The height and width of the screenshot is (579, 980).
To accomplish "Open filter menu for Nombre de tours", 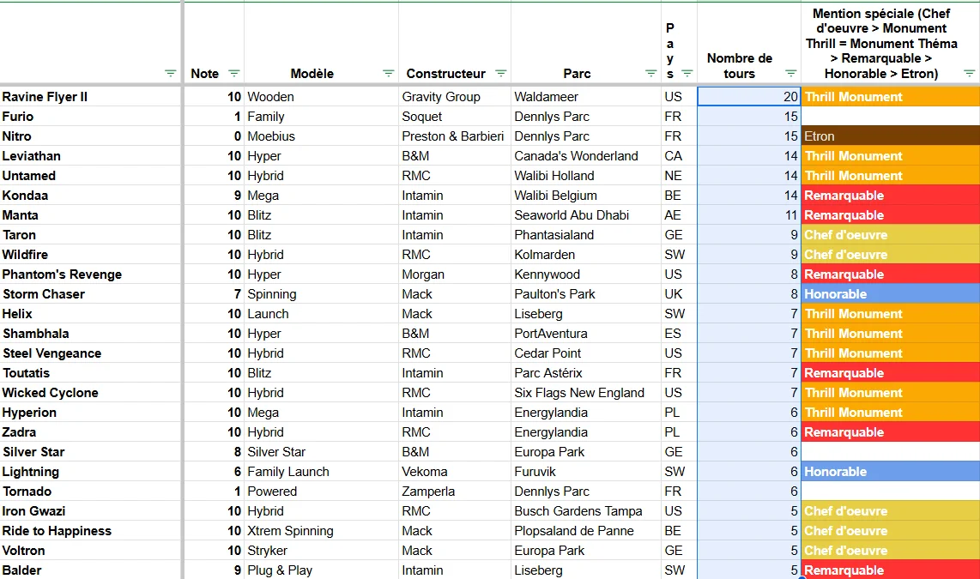I will click(790, 74).
